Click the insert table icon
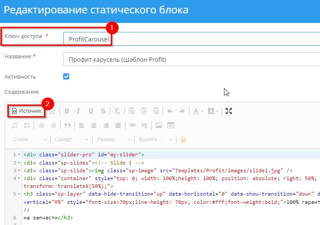This screenshot has width=320, height=225. [171, 125]
